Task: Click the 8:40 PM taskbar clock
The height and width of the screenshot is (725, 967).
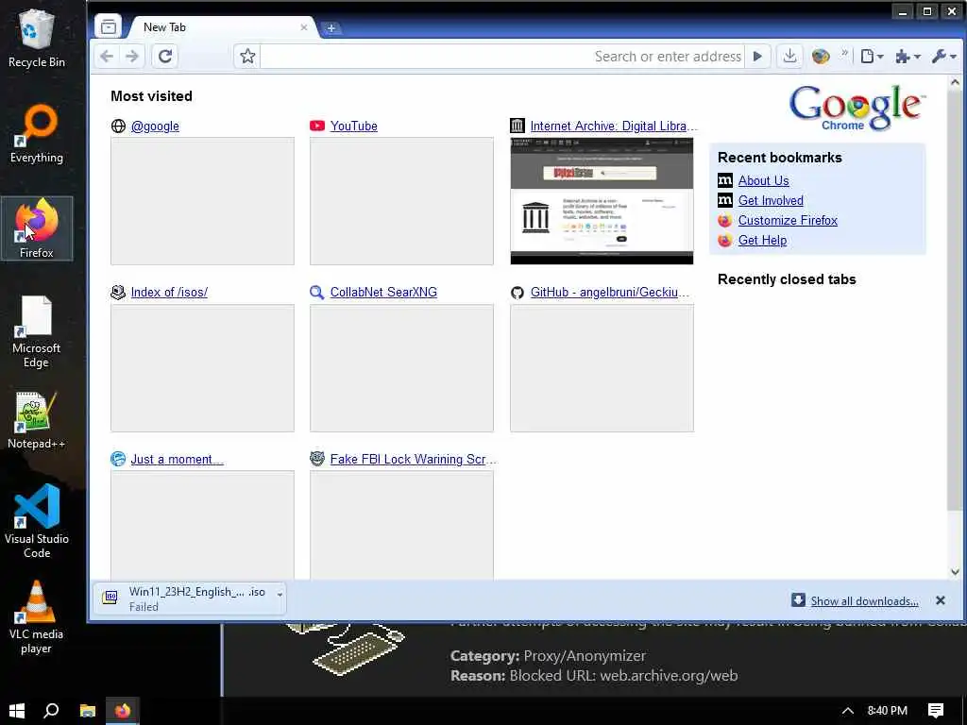Action: click(887, 711)
